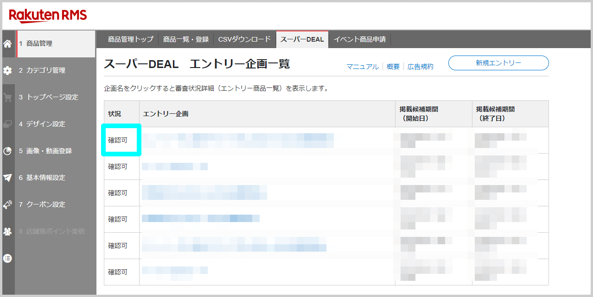
Task: Open 1 商品管理 in the side menu
Action: [x=56, y=44]
